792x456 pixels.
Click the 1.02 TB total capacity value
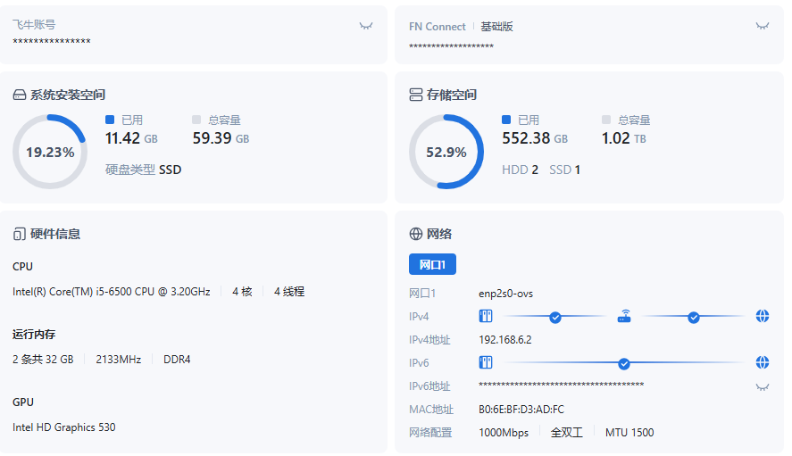[x=624, y=137]
